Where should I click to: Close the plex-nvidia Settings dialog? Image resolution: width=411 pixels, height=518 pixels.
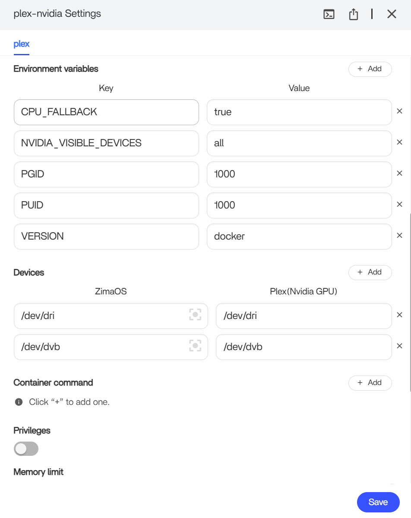(x=391, y=14)
